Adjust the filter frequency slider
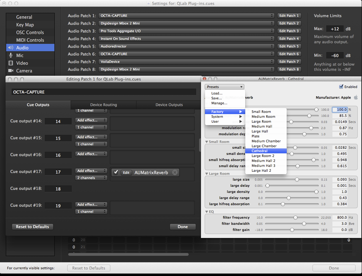Screen dimensions: 362x276 click(295, 217)
